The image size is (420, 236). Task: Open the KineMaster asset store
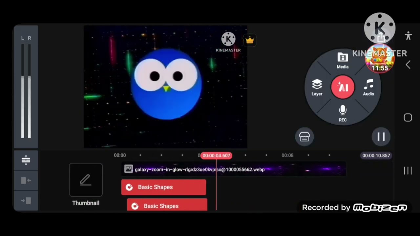(304, 137)
